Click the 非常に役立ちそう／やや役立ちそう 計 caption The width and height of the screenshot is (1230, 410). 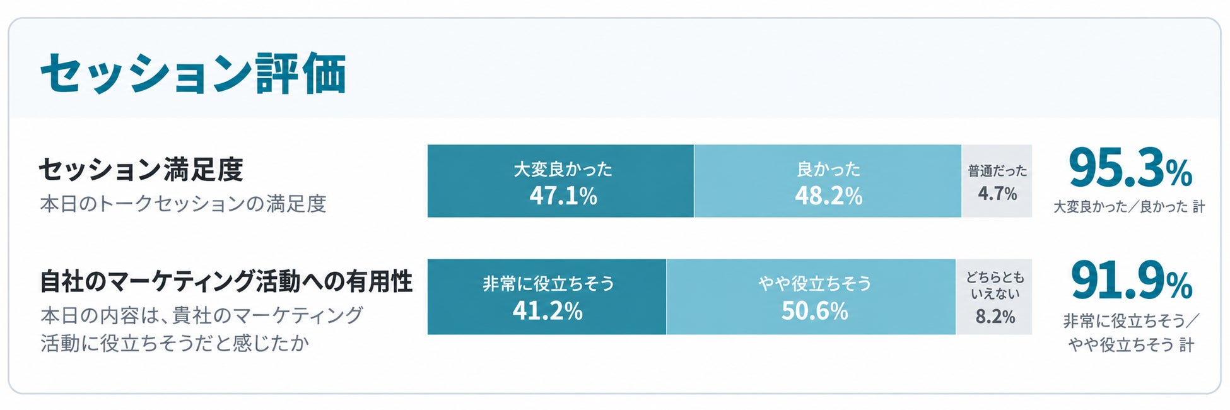[1130, 333]
